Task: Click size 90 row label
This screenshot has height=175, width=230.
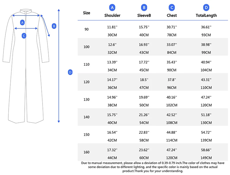Action: click(x=87, y=29)
